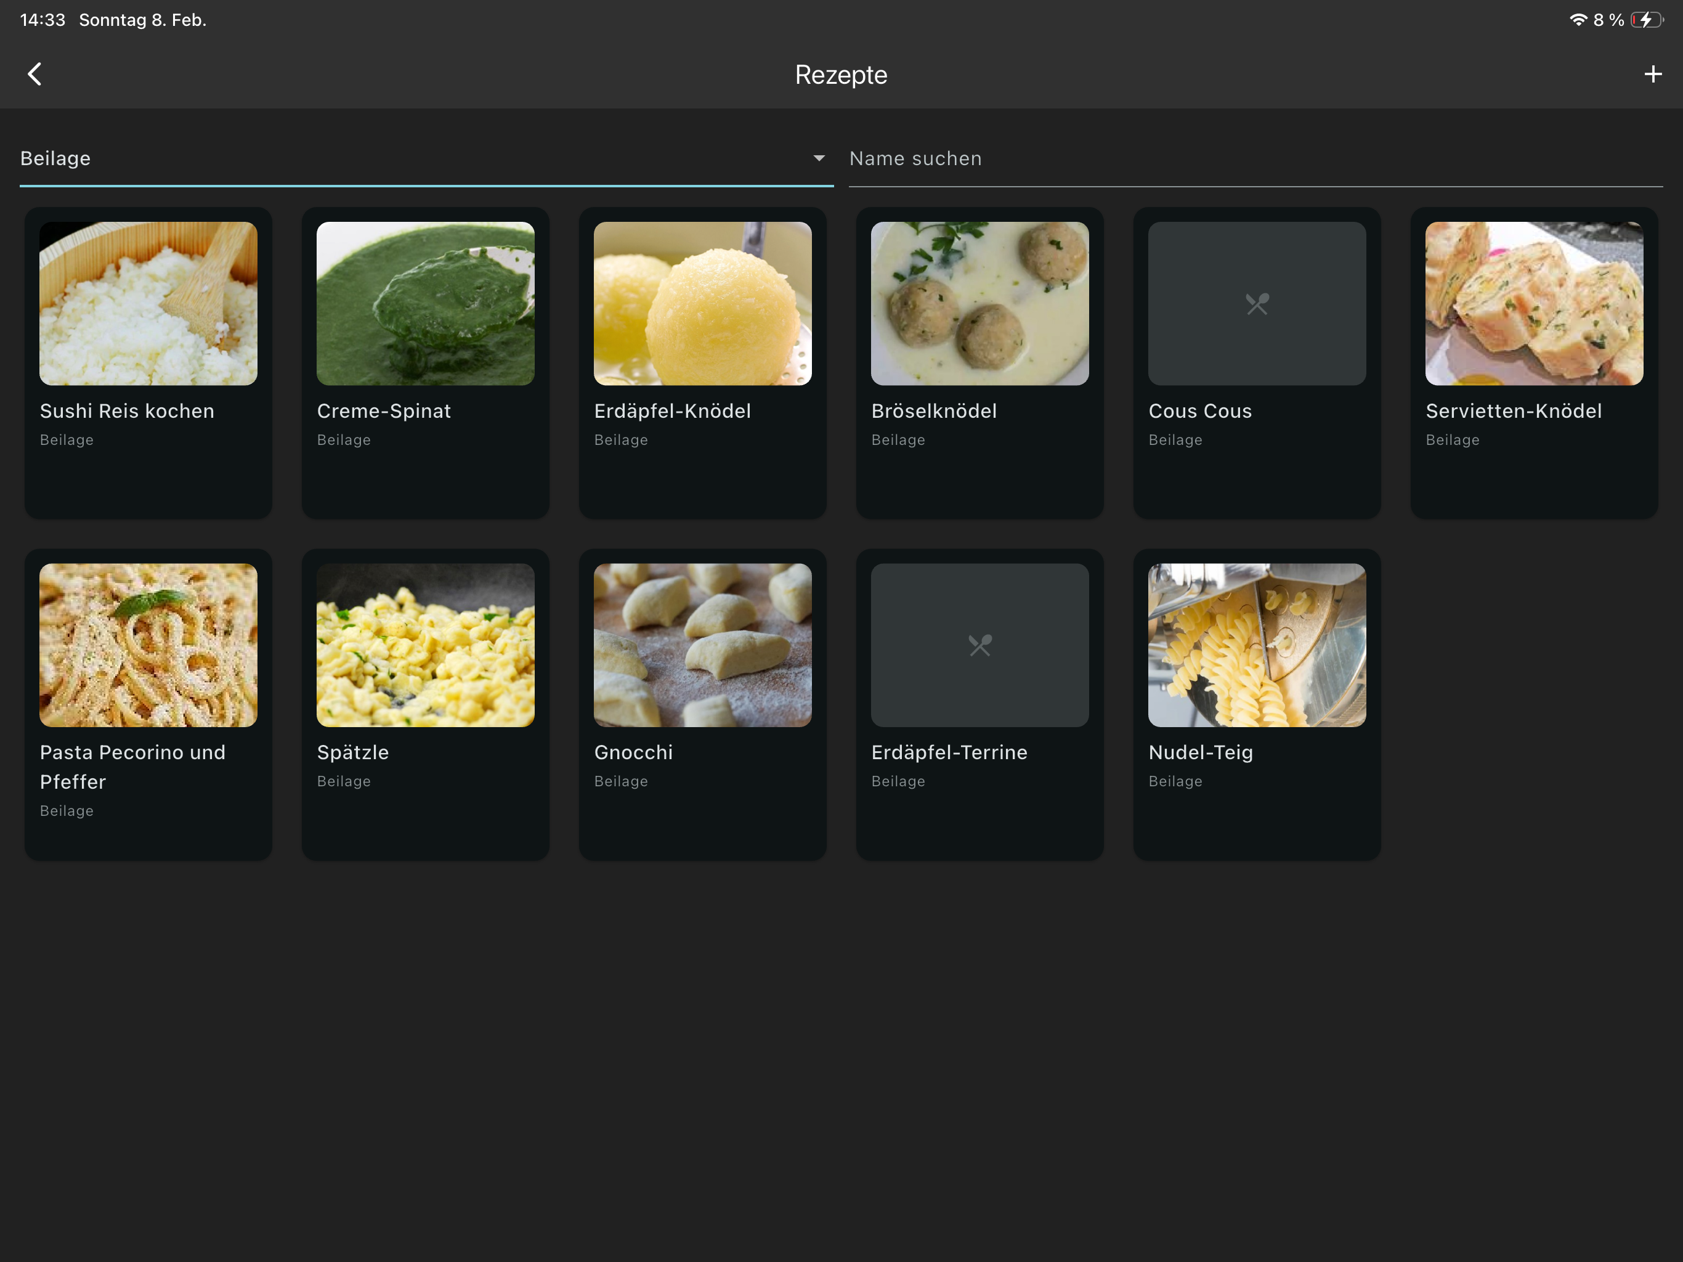The image size is (1683, 1262).
Task: Select the Servietten-Knödel title
Action: click(1514, 411)
